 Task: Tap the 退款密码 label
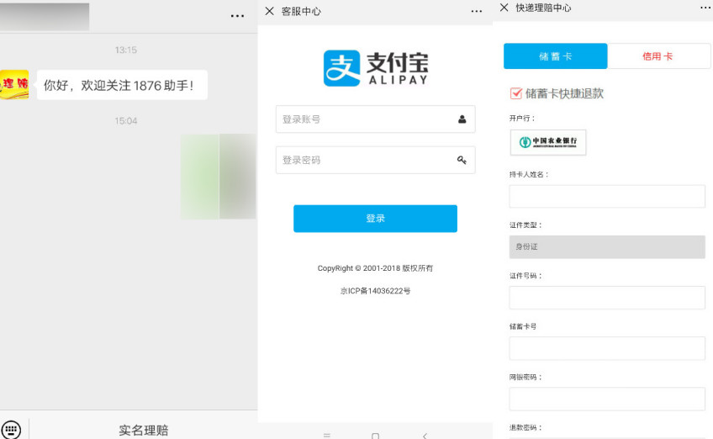526,427
